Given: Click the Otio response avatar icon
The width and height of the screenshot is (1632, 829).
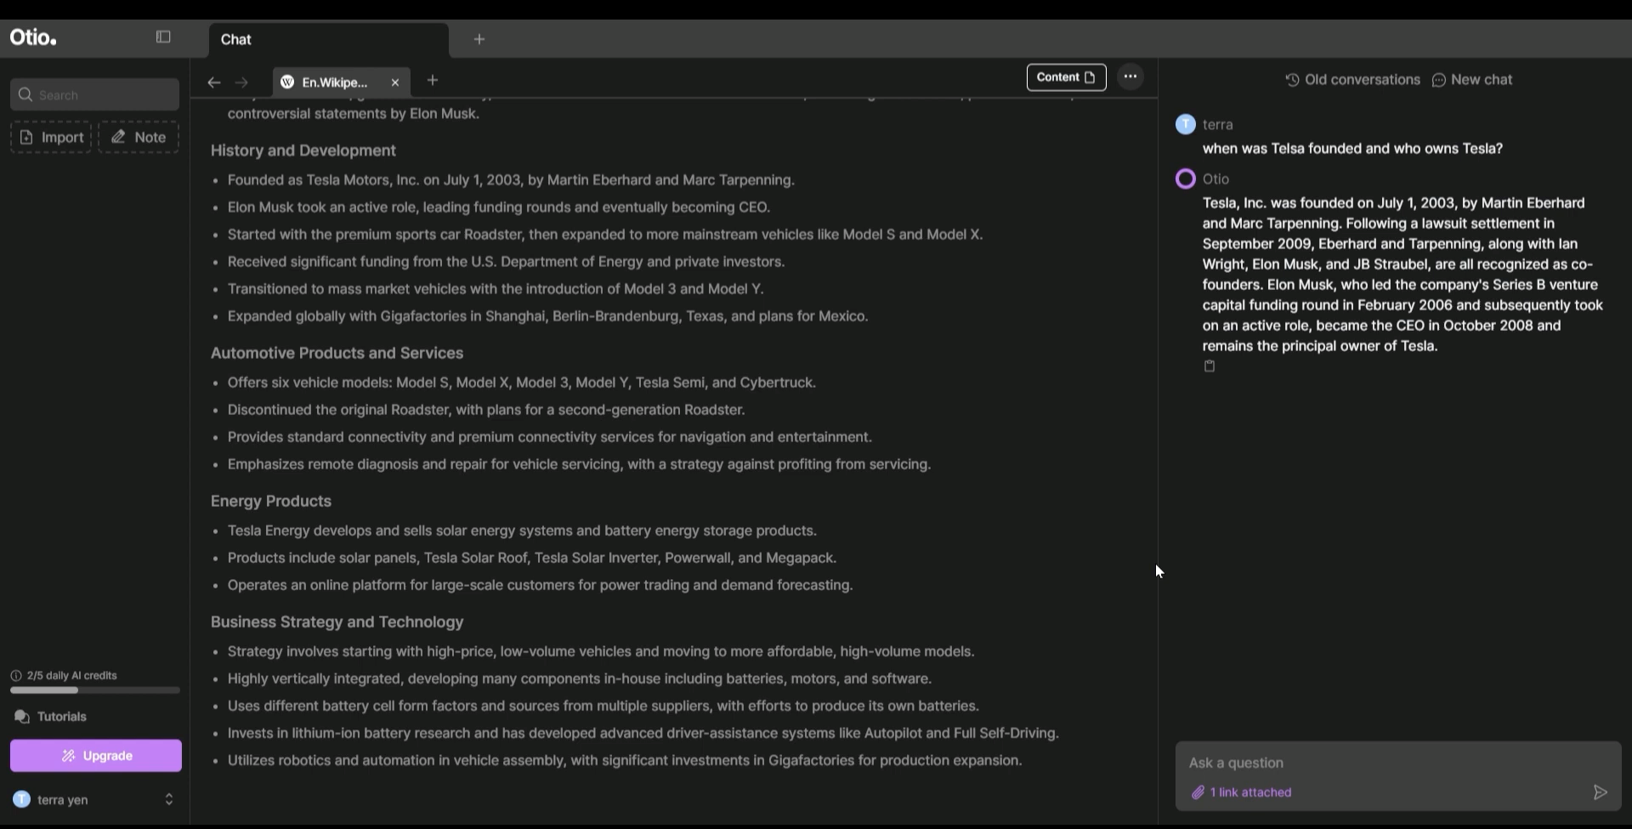Looking at the screenshot, I should tap(1186, 179).
